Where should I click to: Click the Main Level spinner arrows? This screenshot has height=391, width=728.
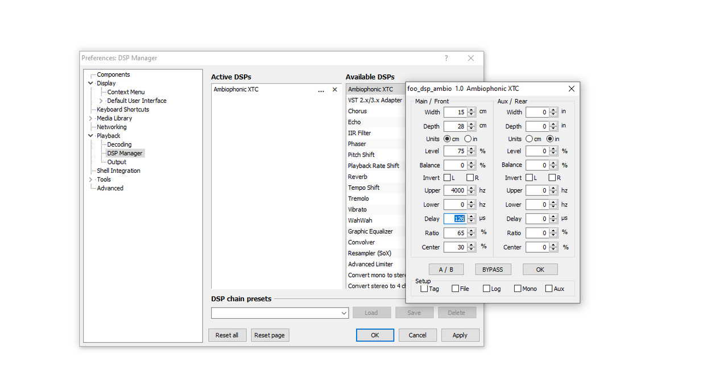471,151
